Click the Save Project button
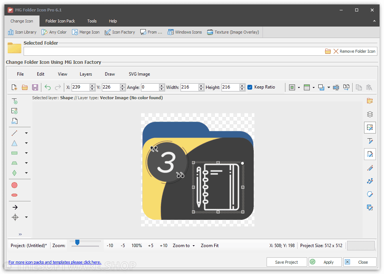 coord(287,262)
